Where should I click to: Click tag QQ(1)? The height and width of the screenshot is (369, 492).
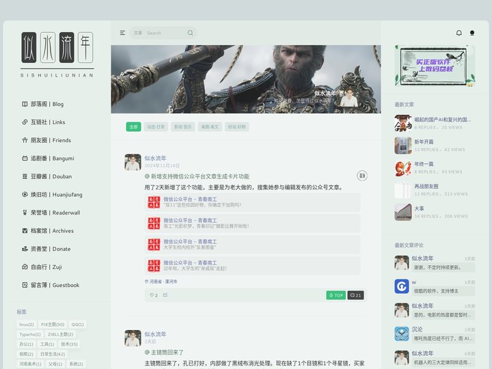(77, 325)
